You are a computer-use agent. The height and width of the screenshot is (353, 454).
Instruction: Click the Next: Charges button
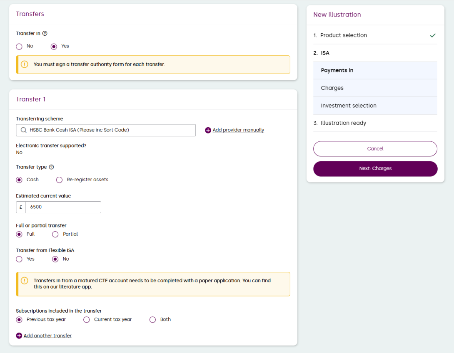point(375,169)
